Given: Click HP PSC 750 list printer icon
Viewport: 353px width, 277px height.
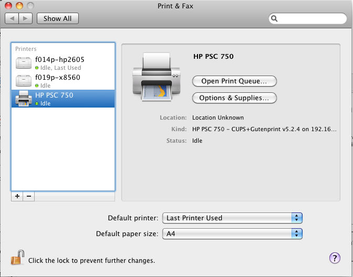Looking at the screenshot, I should (24, 99).
